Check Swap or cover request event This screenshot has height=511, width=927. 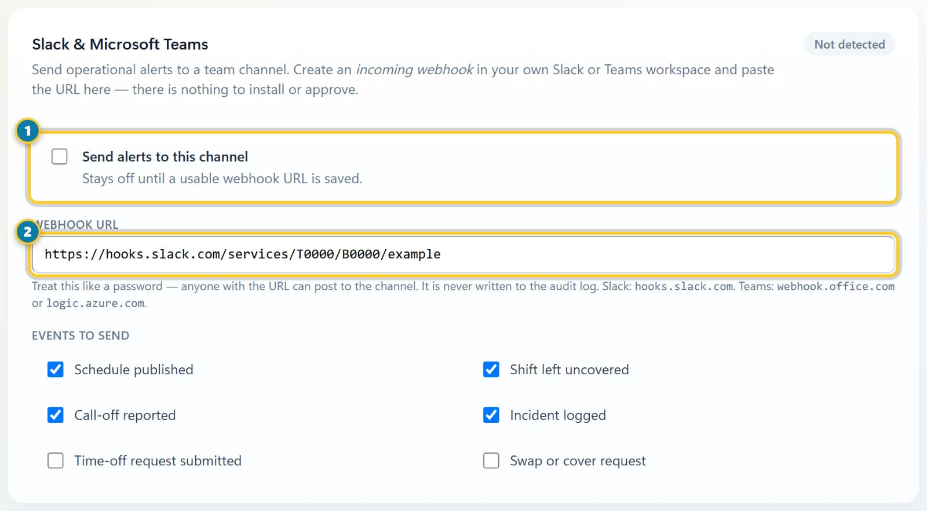coord(491,461)
